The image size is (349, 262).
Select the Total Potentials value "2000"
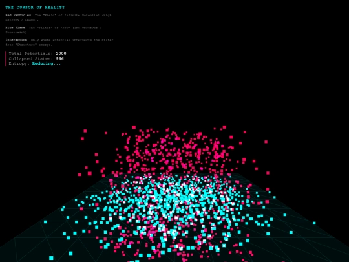[61, 54]
